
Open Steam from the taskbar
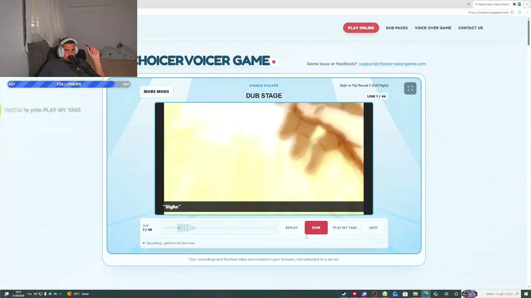click(344, 294)
